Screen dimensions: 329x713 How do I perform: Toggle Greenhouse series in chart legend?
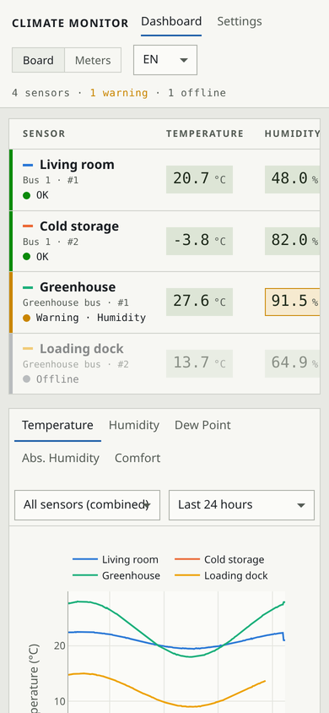(x=116, y=575)
